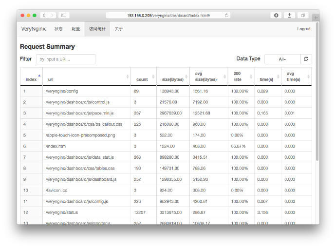Open the 关于 tab
The height and width of the screenshot is (248, 336).
[118, 29]
